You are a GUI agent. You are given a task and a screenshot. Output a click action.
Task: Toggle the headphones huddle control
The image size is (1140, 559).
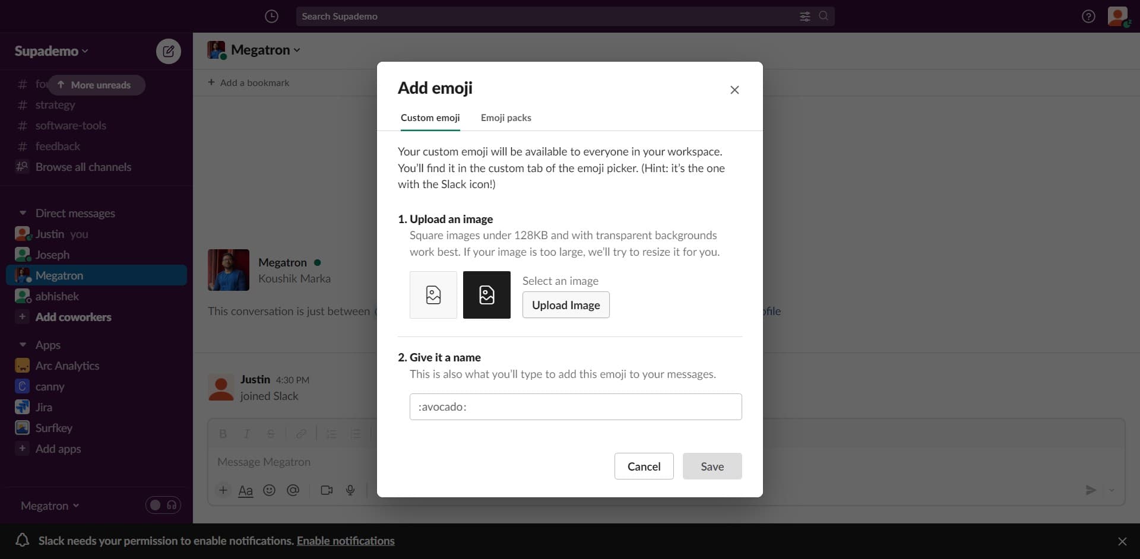[172, 505]
